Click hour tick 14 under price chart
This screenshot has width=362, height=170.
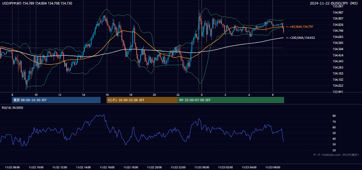[83, 95]
